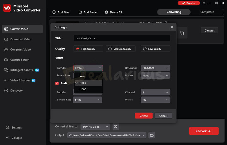Choose H264 from the encoder list
The width and height of the screenshot is (227, 145).
point(88,83)
